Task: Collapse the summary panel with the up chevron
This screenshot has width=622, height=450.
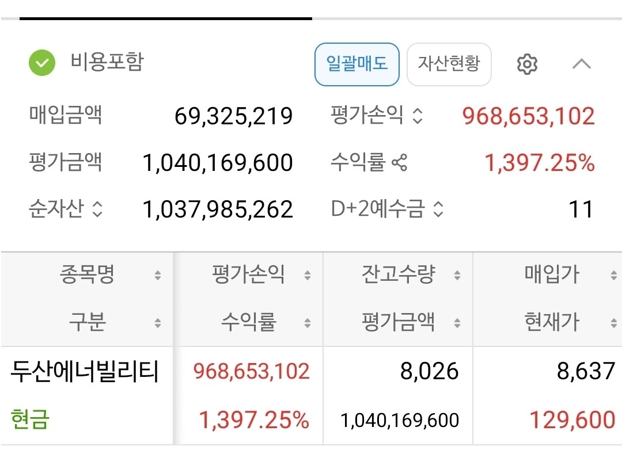Action: [x=582, y=63]
